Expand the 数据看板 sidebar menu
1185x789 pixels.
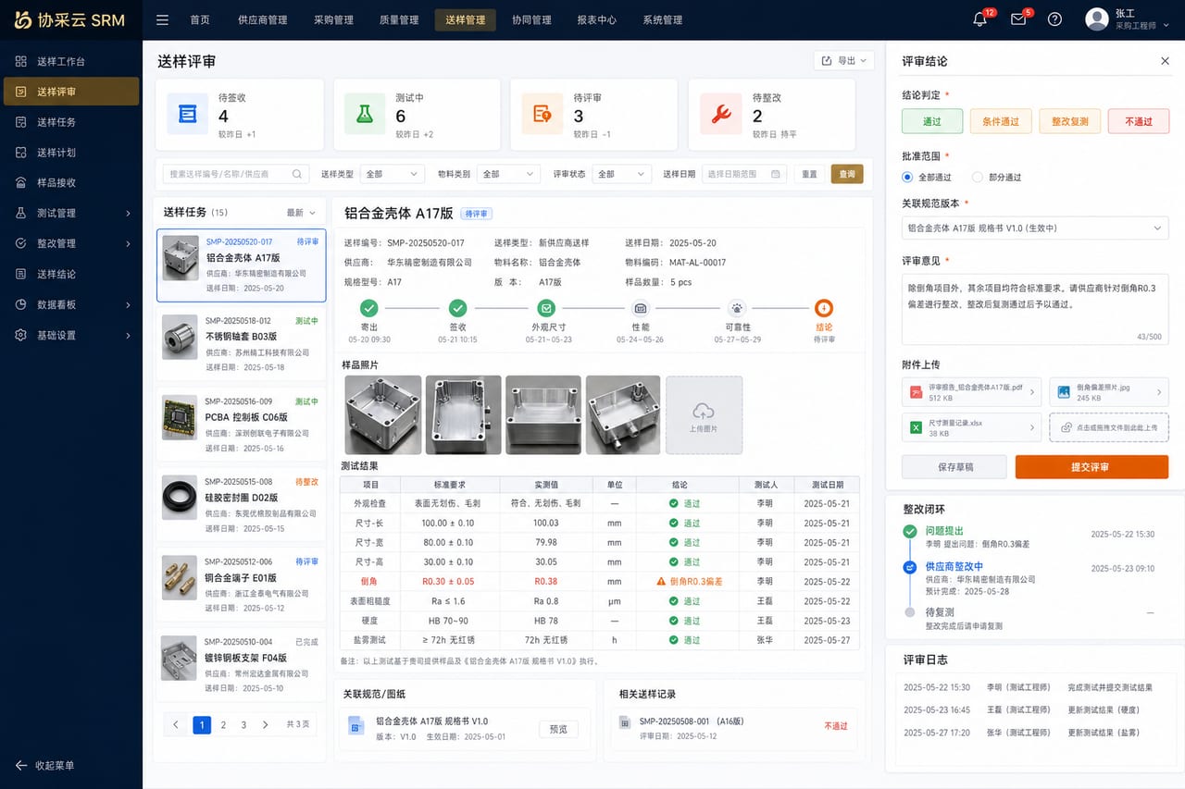tap(71, 304)
